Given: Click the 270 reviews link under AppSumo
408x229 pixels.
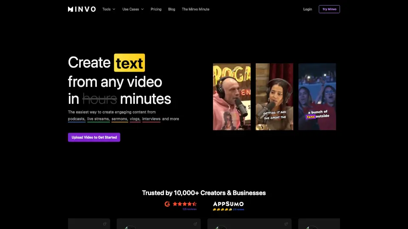Looking at the screenshot, I should pyautogui.click(x=238, y=209).
